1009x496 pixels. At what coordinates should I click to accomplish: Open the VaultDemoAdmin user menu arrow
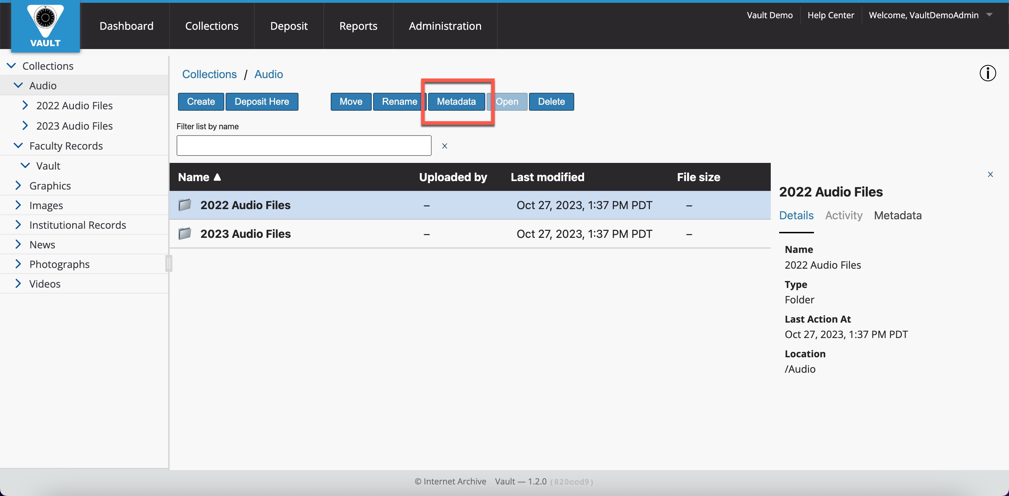[x=989, y=15]
